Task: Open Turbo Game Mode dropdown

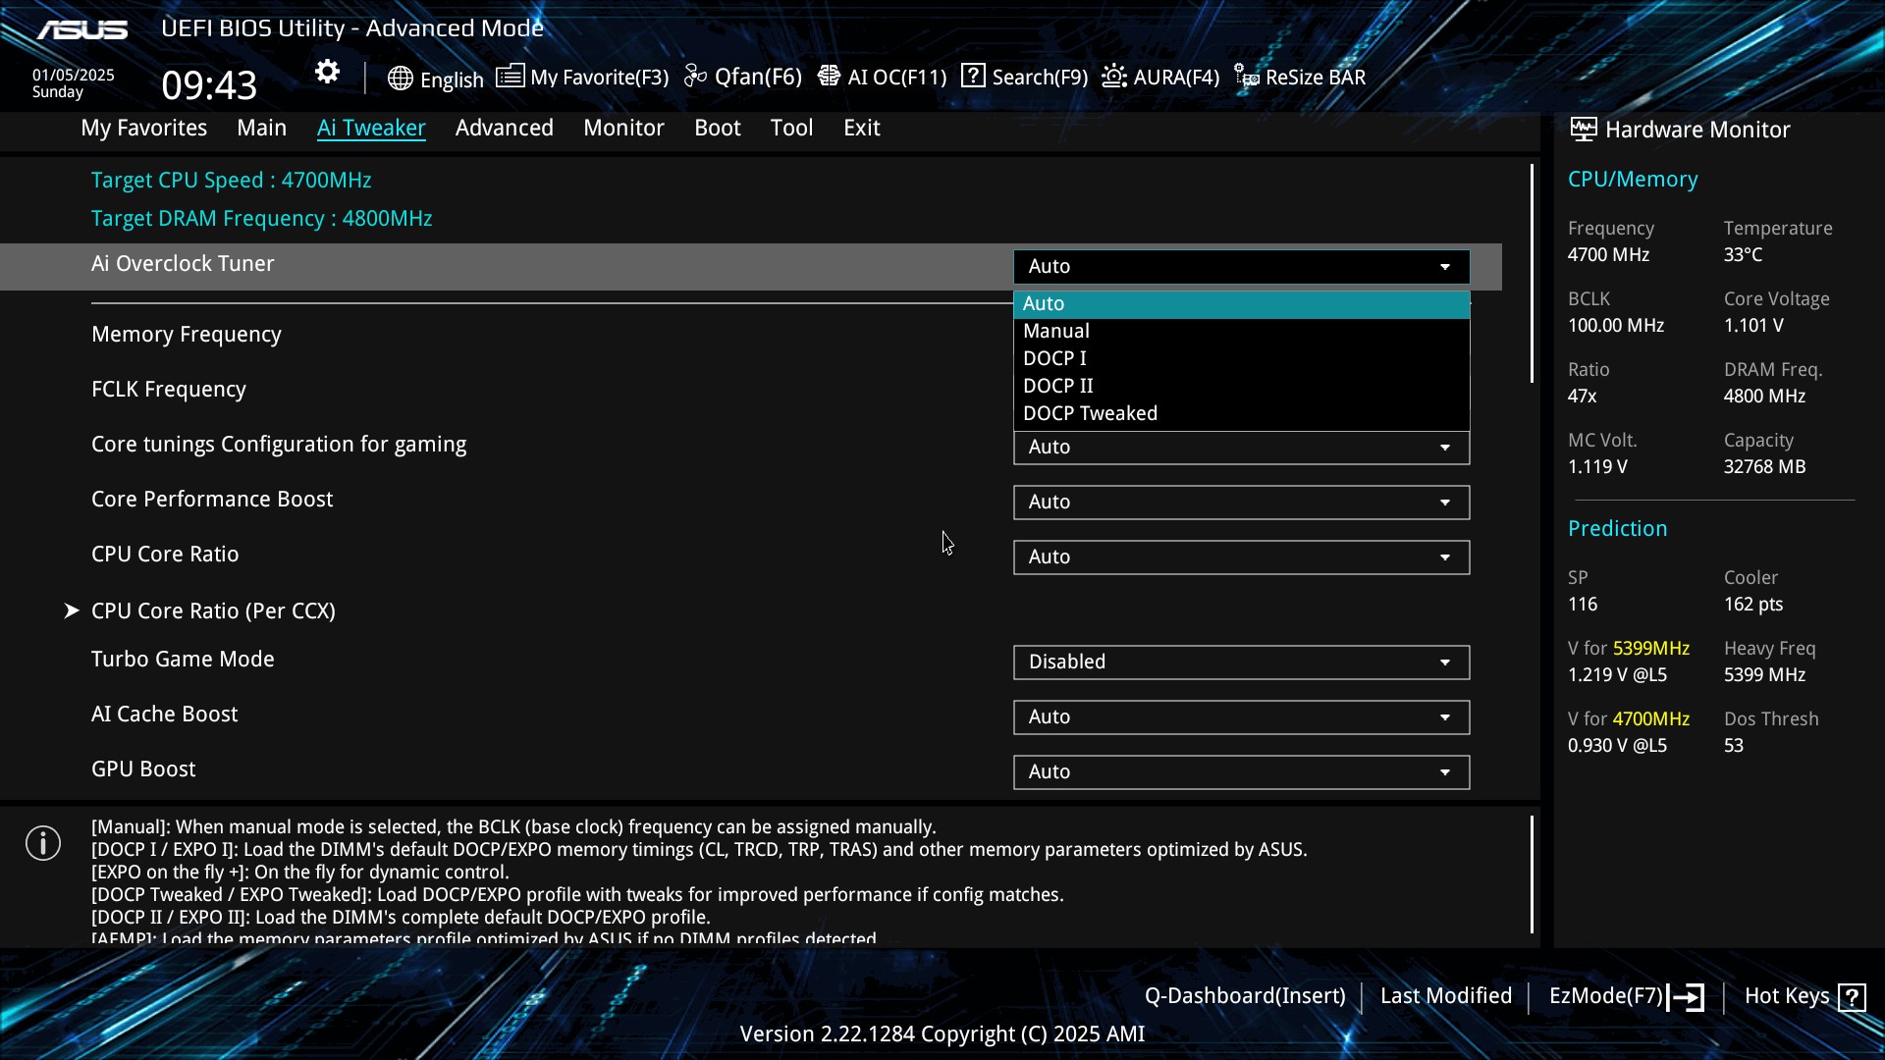Action: pyautogui.click(x=1241, y=662)
